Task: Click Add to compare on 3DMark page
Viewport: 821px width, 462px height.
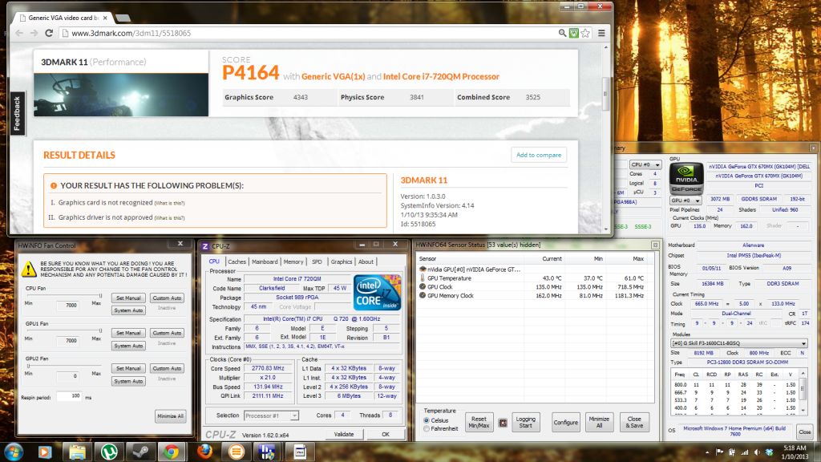Action: click(539, 155)
